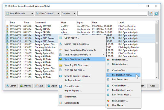
Task: Choose Import Reports menu item
Action: pyautogui.click(x=82, y=91)
